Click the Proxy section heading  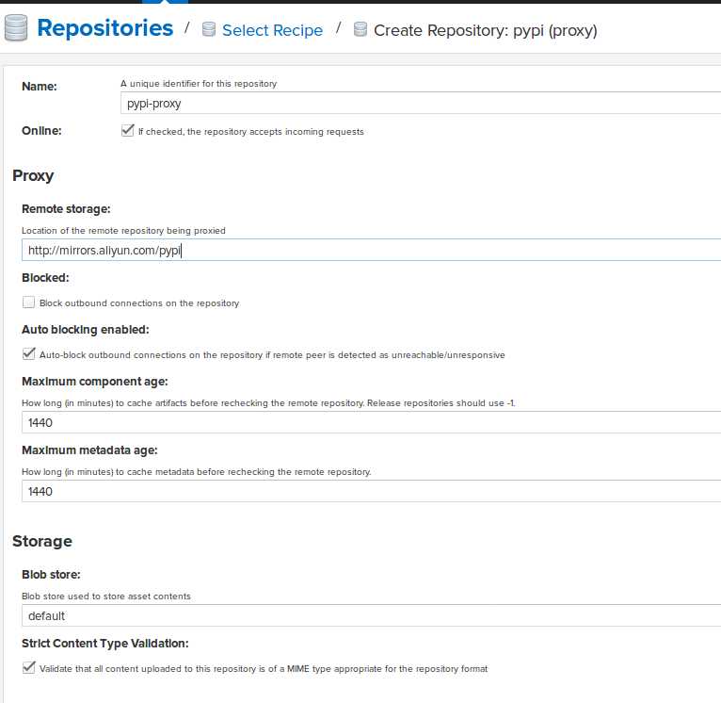pyautogui.click(x=33, y=176)
